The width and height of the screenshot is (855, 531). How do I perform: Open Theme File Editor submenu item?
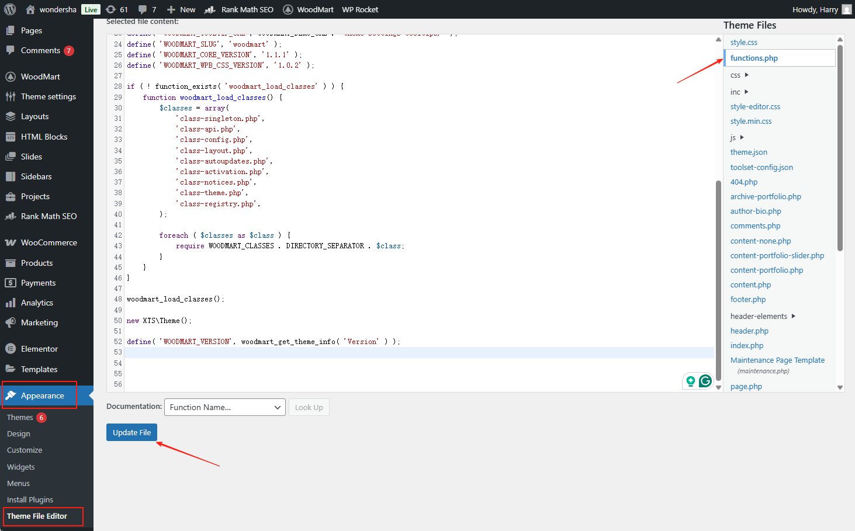pos(37,516)
